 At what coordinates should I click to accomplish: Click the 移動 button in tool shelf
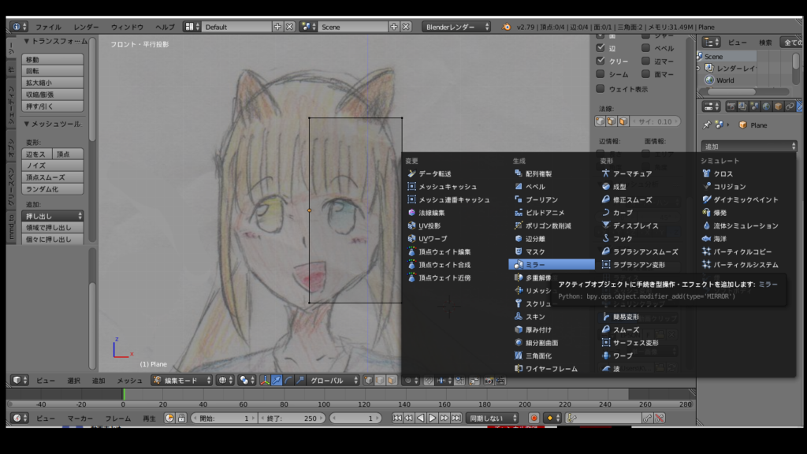(x=53, y=59)
